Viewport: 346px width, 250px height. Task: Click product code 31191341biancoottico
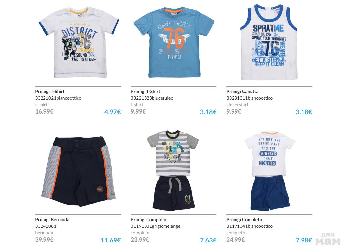250,226
